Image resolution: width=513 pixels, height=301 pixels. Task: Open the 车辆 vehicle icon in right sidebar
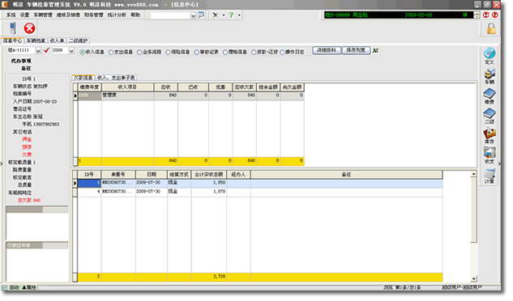pyautogui.click(x=489, y=77)
